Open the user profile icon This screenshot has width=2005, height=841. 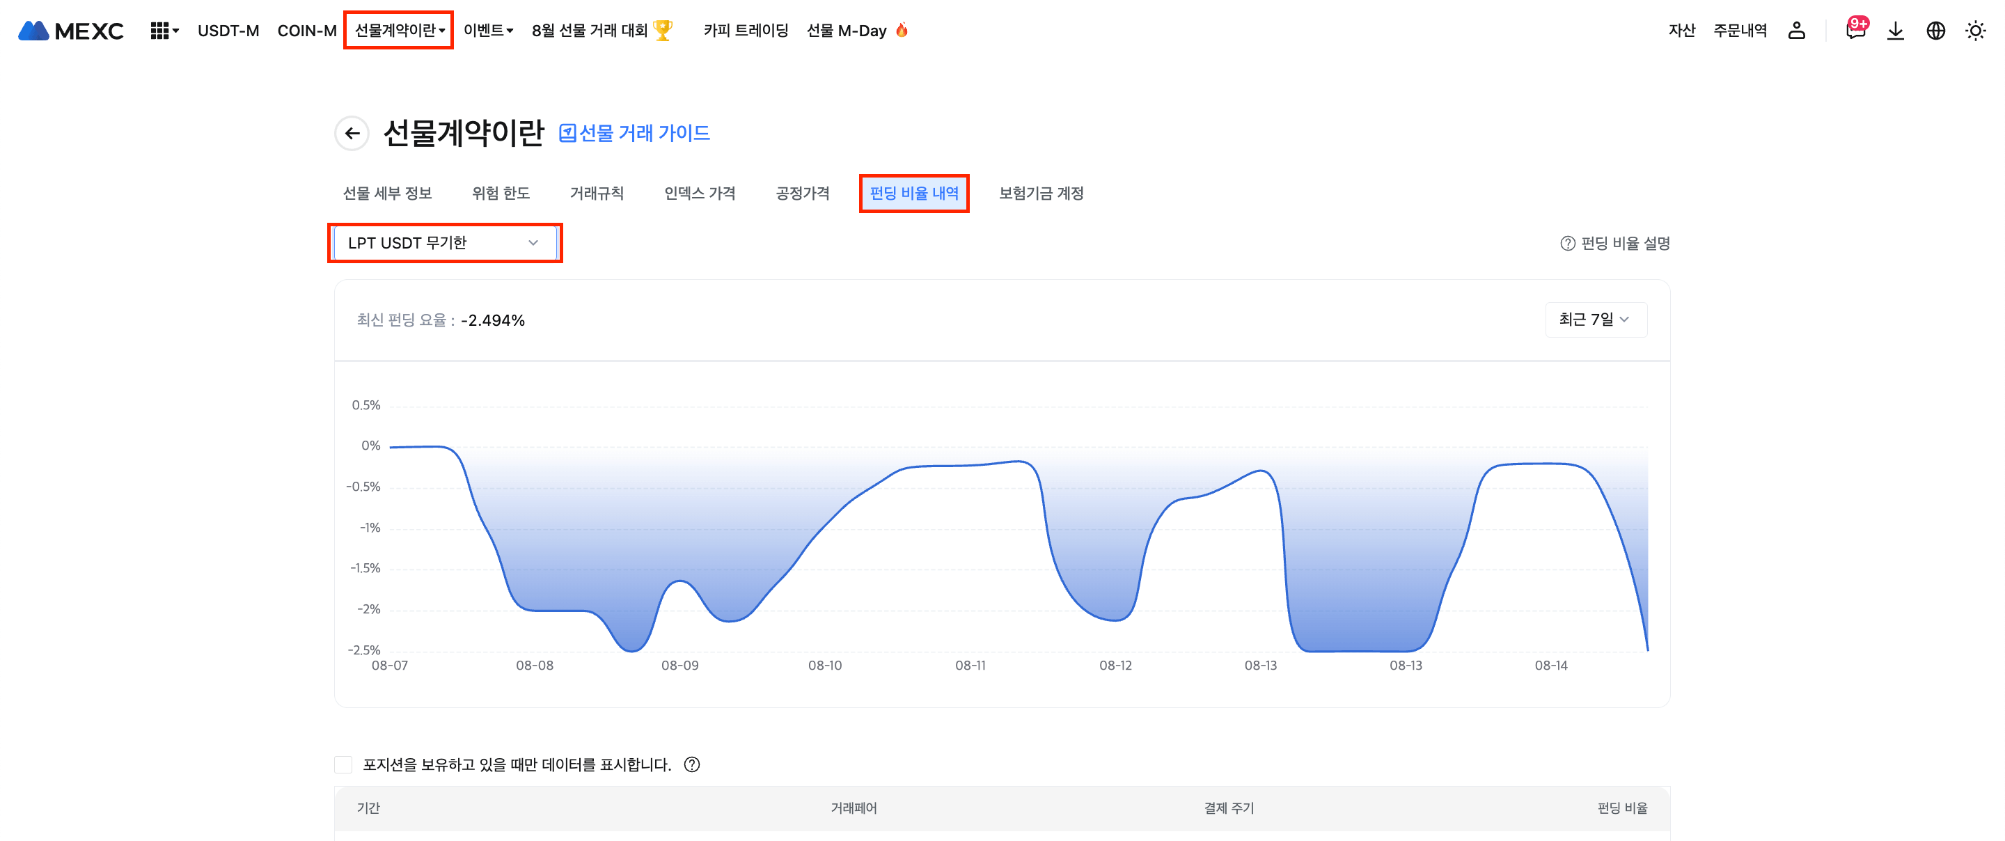coord(1796,31)
